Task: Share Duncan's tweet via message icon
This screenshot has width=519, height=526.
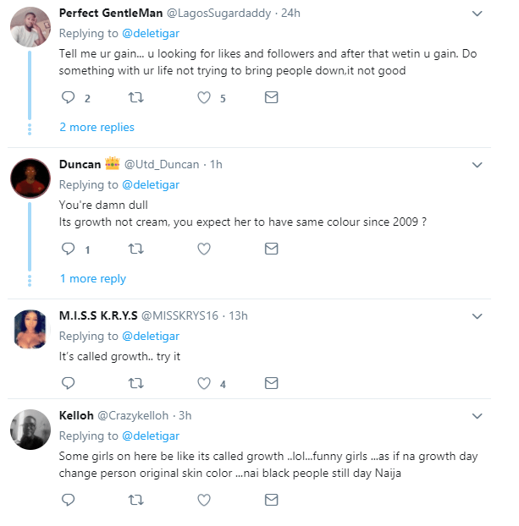Action: pyautogui.click(x=271, y=249)
